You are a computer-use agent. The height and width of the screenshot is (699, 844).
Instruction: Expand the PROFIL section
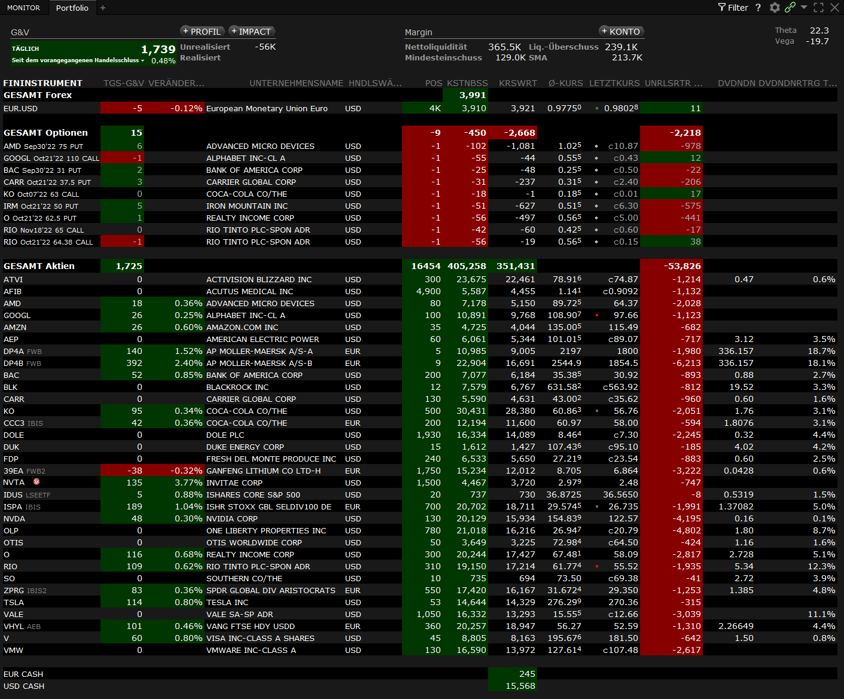[202, 32]
